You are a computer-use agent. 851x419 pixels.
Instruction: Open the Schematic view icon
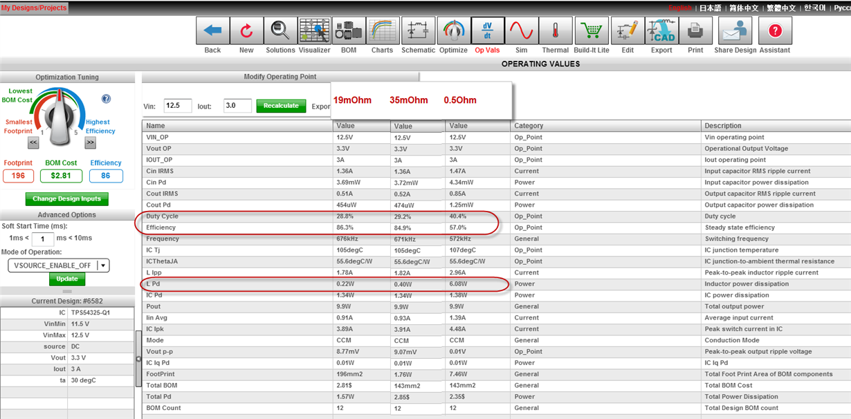[418, 31]
